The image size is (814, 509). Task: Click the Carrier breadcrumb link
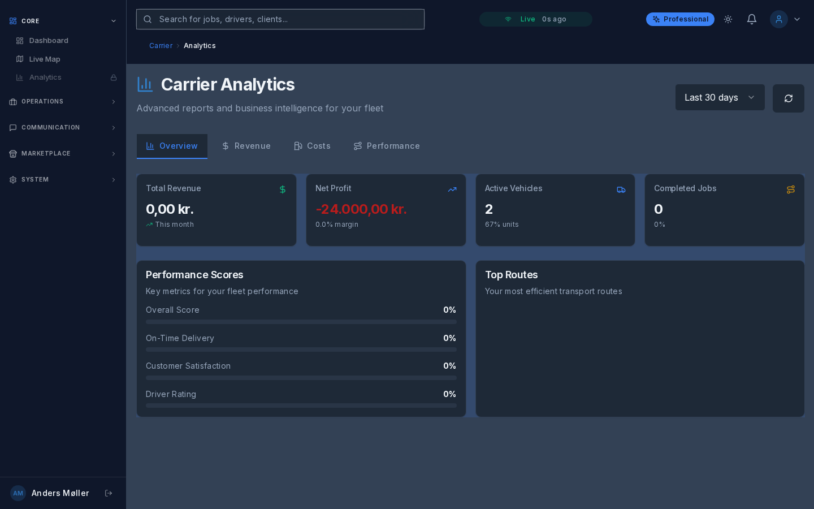(x=161, y=46)
